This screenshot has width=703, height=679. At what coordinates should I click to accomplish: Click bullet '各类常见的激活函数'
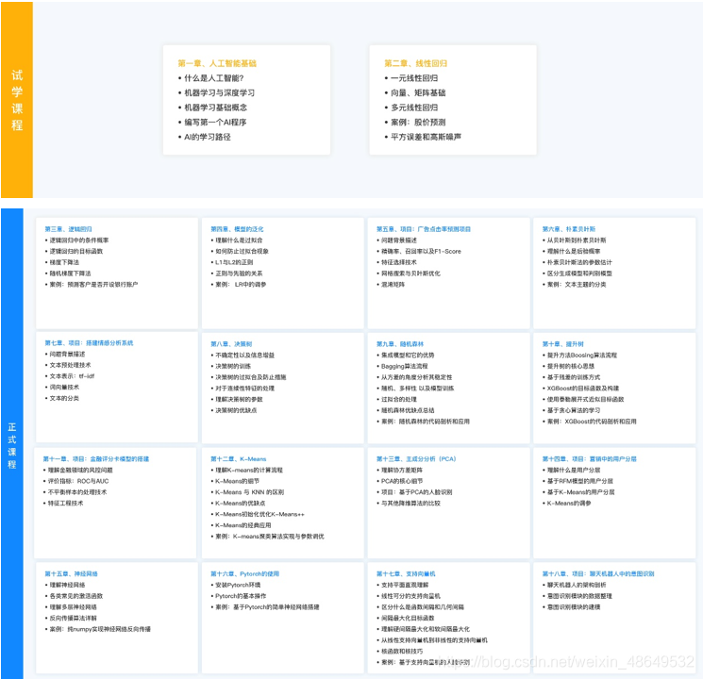click(x=76, y=596)
